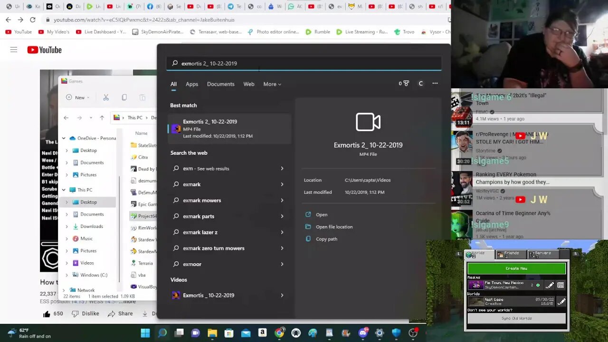The width and height of the screenshot is (608, 342).
Task: Click the YouTube like button showing 650
Action: (53, 313)
